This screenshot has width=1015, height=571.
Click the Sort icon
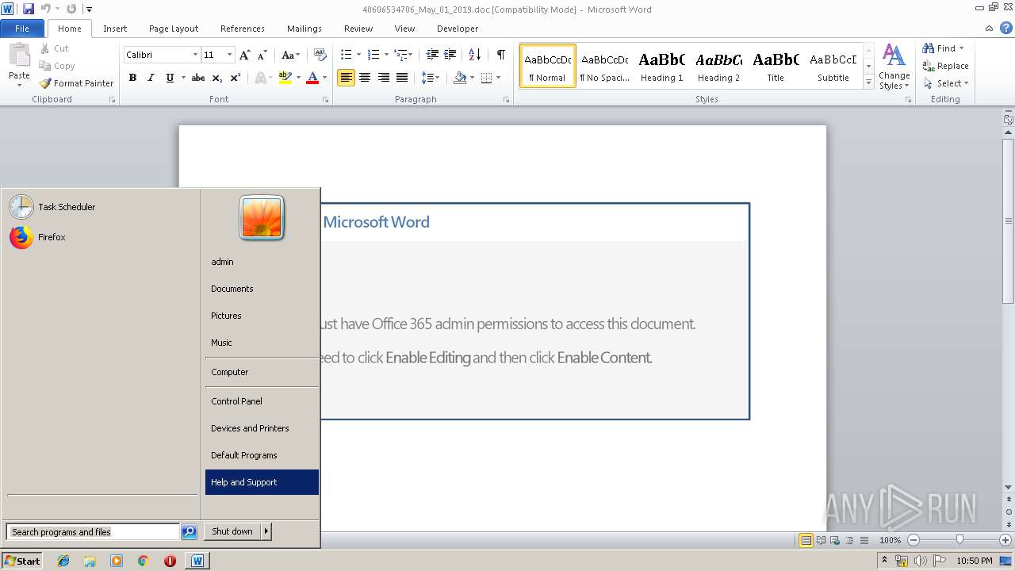(475, 55)
